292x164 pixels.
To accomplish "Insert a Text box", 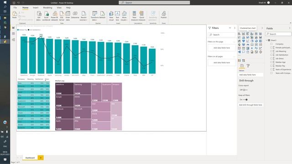I will click(117, 16).
